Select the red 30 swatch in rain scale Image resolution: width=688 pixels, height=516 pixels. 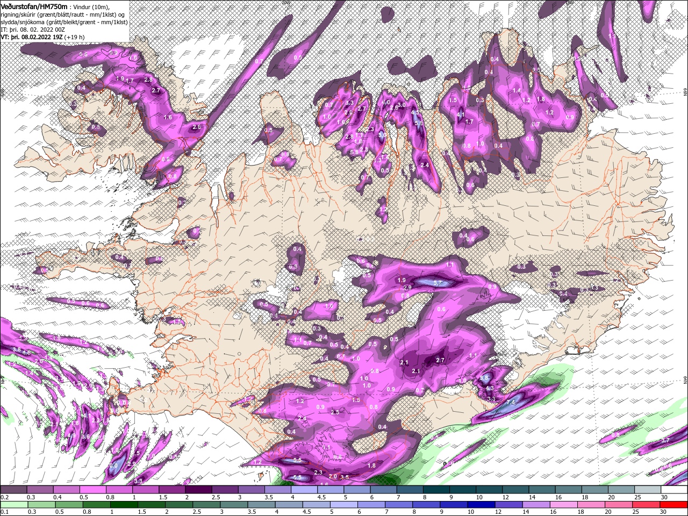click(x=673, y=505)
